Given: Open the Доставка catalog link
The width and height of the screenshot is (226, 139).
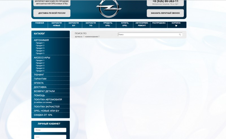Looking at the screenshot, I should [x=40, y=87].
